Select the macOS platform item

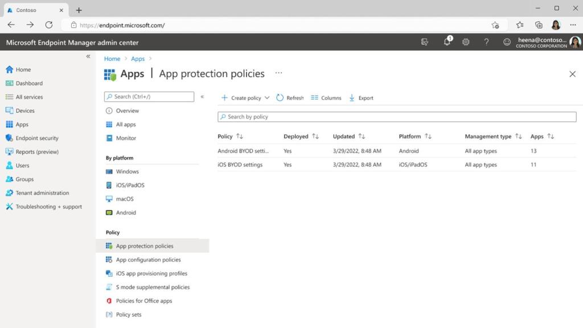point(120,199)
